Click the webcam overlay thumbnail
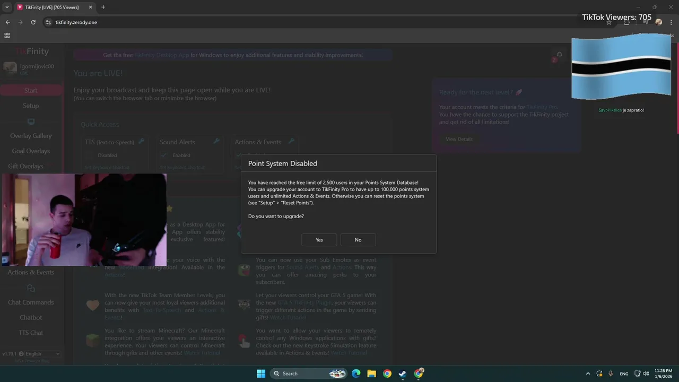The width and height of the screenshot is (679, 382). (84, 220)
